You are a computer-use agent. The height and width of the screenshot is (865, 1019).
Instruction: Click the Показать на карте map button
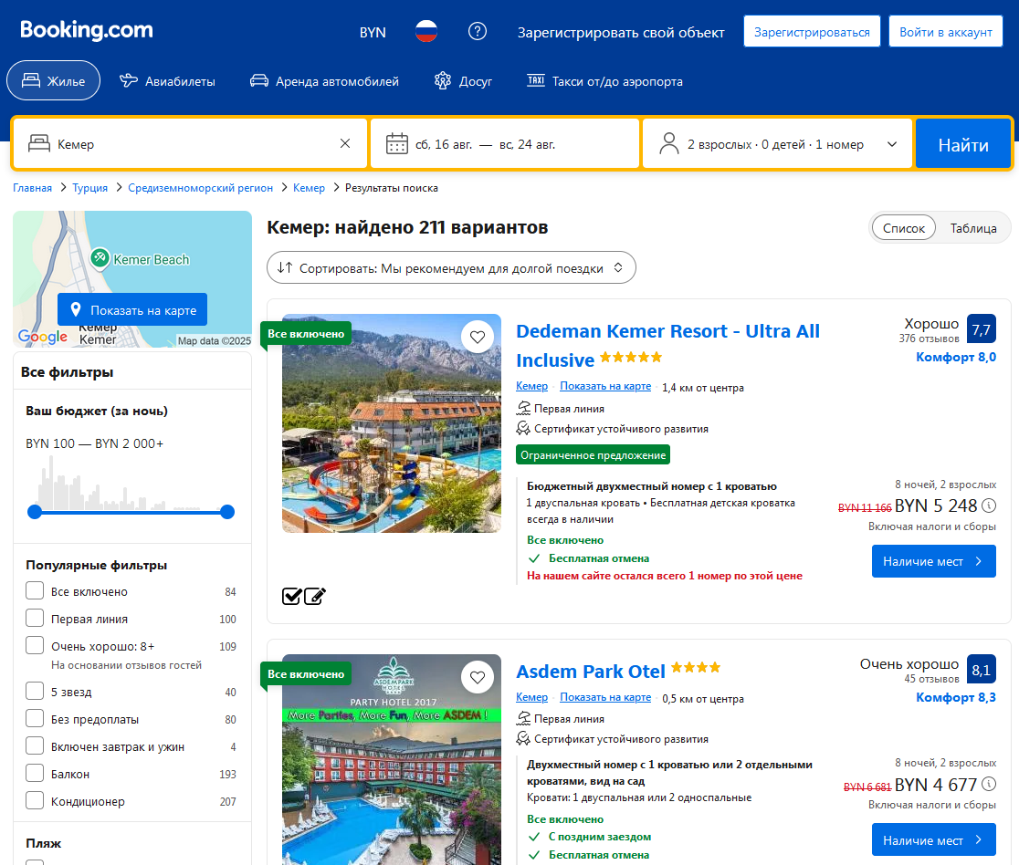[x=132, y=309]
